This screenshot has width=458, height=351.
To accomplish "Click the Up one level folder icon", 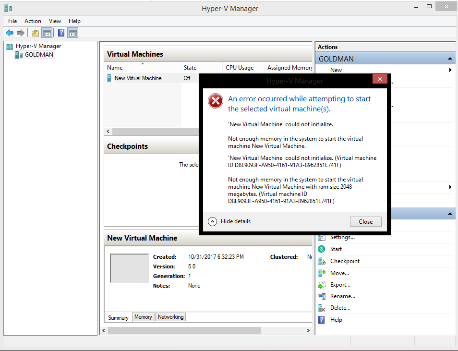I will click(x=36, y=33).
